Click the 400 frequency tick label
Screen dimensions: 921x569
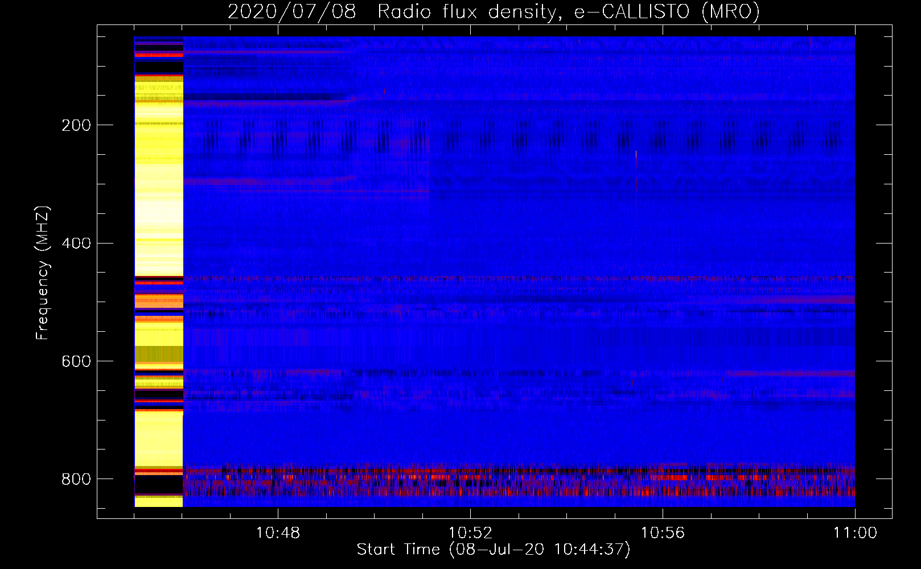click(x=76, y=244)
